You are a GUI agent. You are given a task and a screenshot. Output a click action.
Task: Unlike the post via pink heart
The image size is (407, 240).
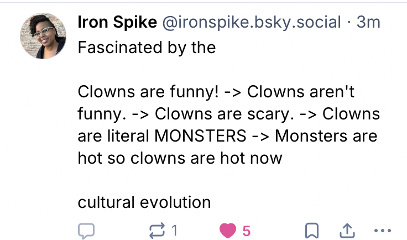pyautogui.click(x=228, y=231)
